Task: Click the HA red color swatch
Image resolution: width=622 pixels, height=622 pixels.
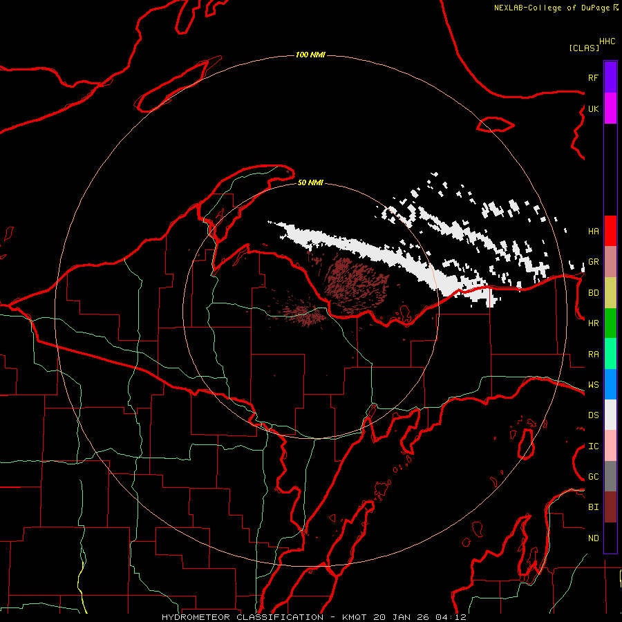Action: click(610, 231)
